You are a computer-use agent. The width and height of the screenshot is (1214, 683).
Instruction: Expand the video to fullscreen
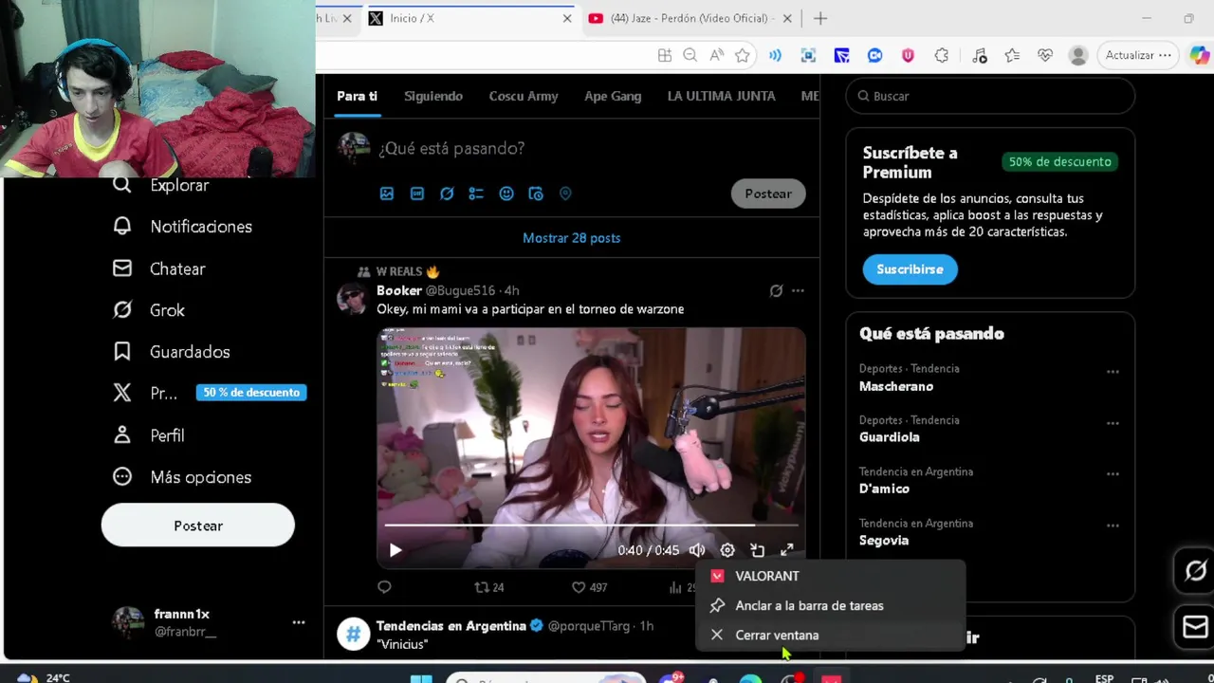pos(787,550)
